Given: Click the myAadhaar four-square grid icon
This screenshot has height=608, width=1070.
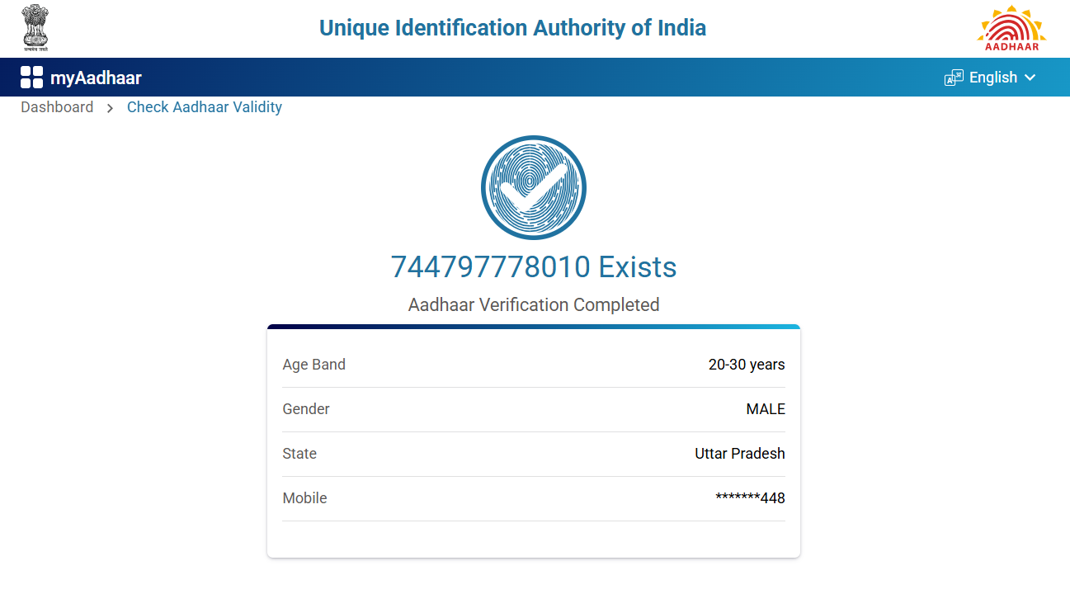Looking at the screenshot, I should click(31, 78).
